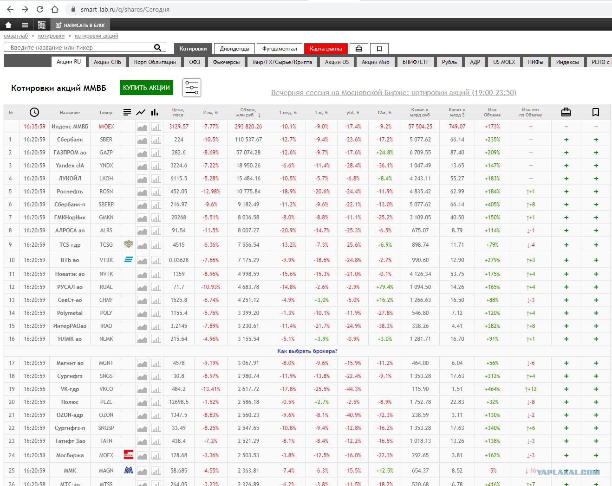Open price chart icon for Сбербанк
Viewport: 612px width, 486px height.
142,140
